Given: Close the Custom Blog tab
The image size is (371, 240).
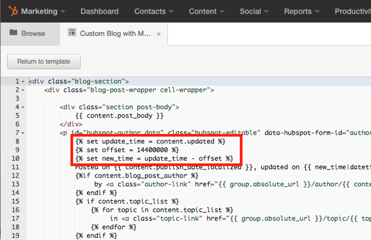Looking at the screenshot, I should click(x=159, y=34).
